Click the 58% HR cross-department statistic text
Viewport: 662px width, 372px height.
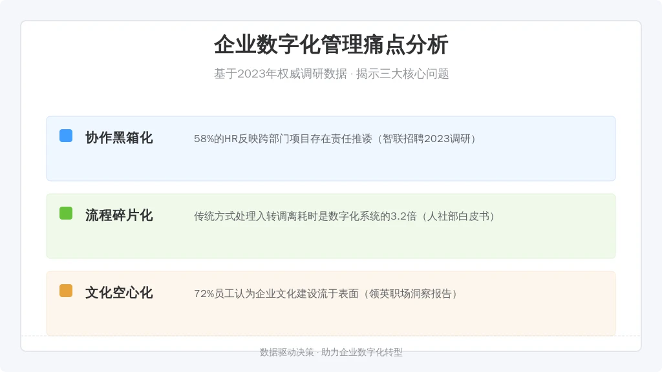tap(336, 139)
